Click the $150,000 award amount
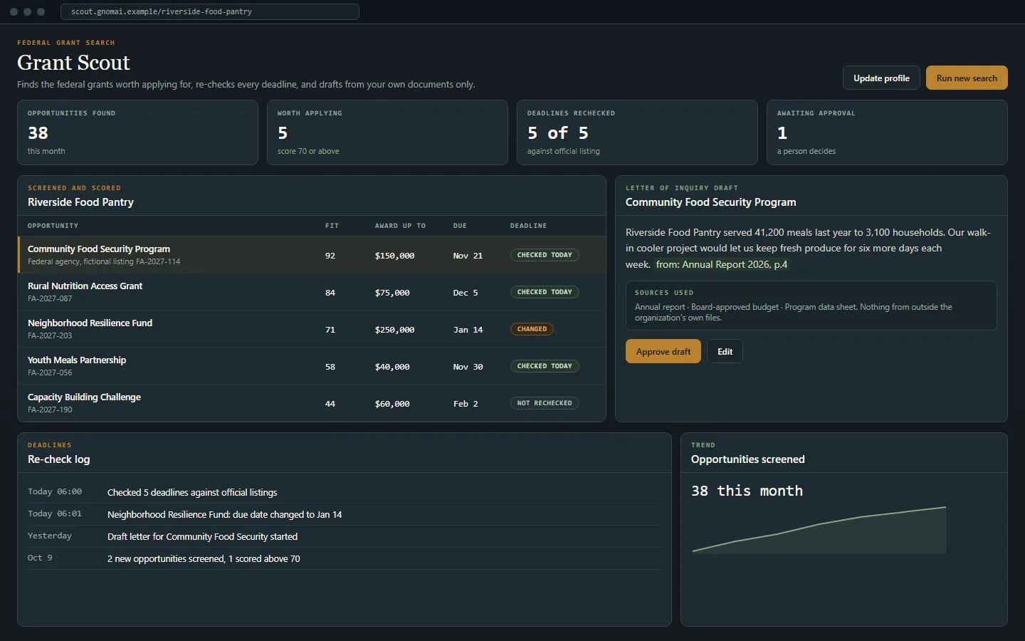Screen dimensions: 1025x641 (394, 256)
